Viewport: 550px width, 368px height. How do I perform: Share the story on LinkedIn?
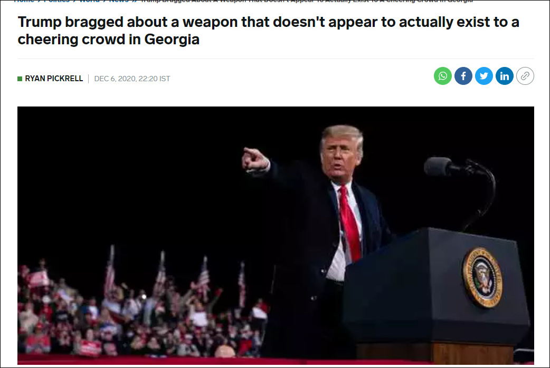(x=505, y=76)
